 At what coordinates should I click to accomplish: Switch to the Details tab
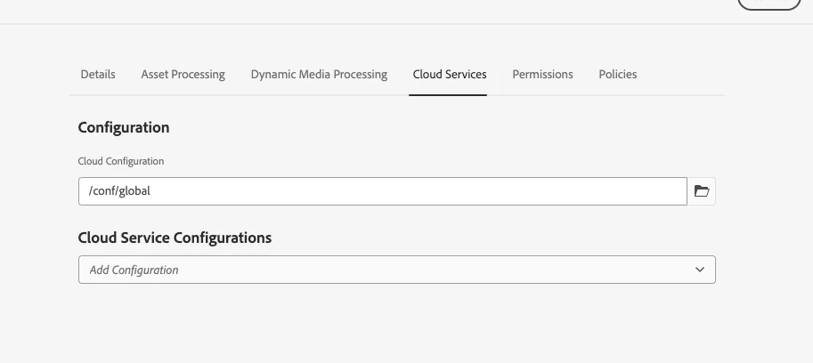click(98, 75)
